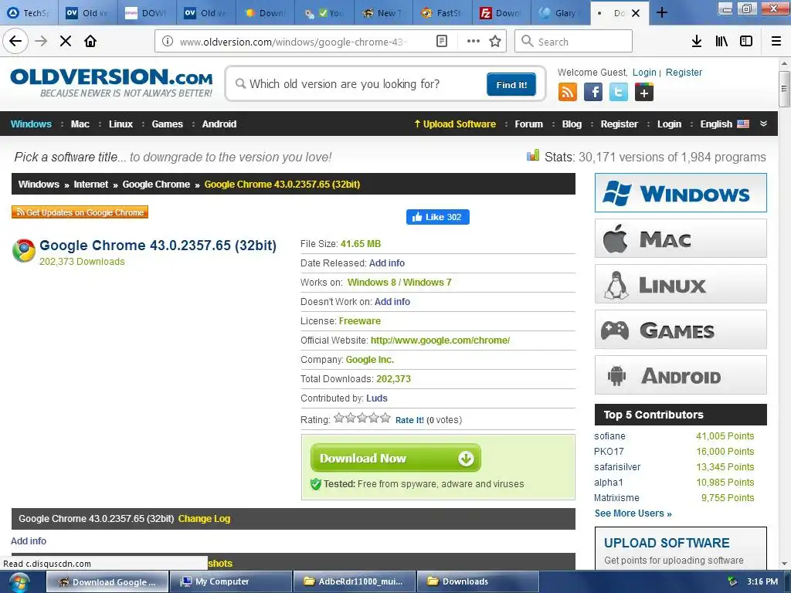Click the Rate It! link
The width and height of the screenshot is (791, 593).
pyautogui.click(x=409, y=420)
